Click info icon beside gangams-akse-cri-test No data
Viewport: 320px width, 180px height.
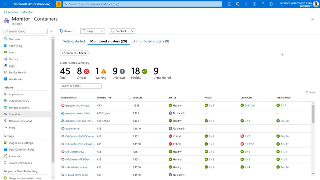[x=183, y=113]
